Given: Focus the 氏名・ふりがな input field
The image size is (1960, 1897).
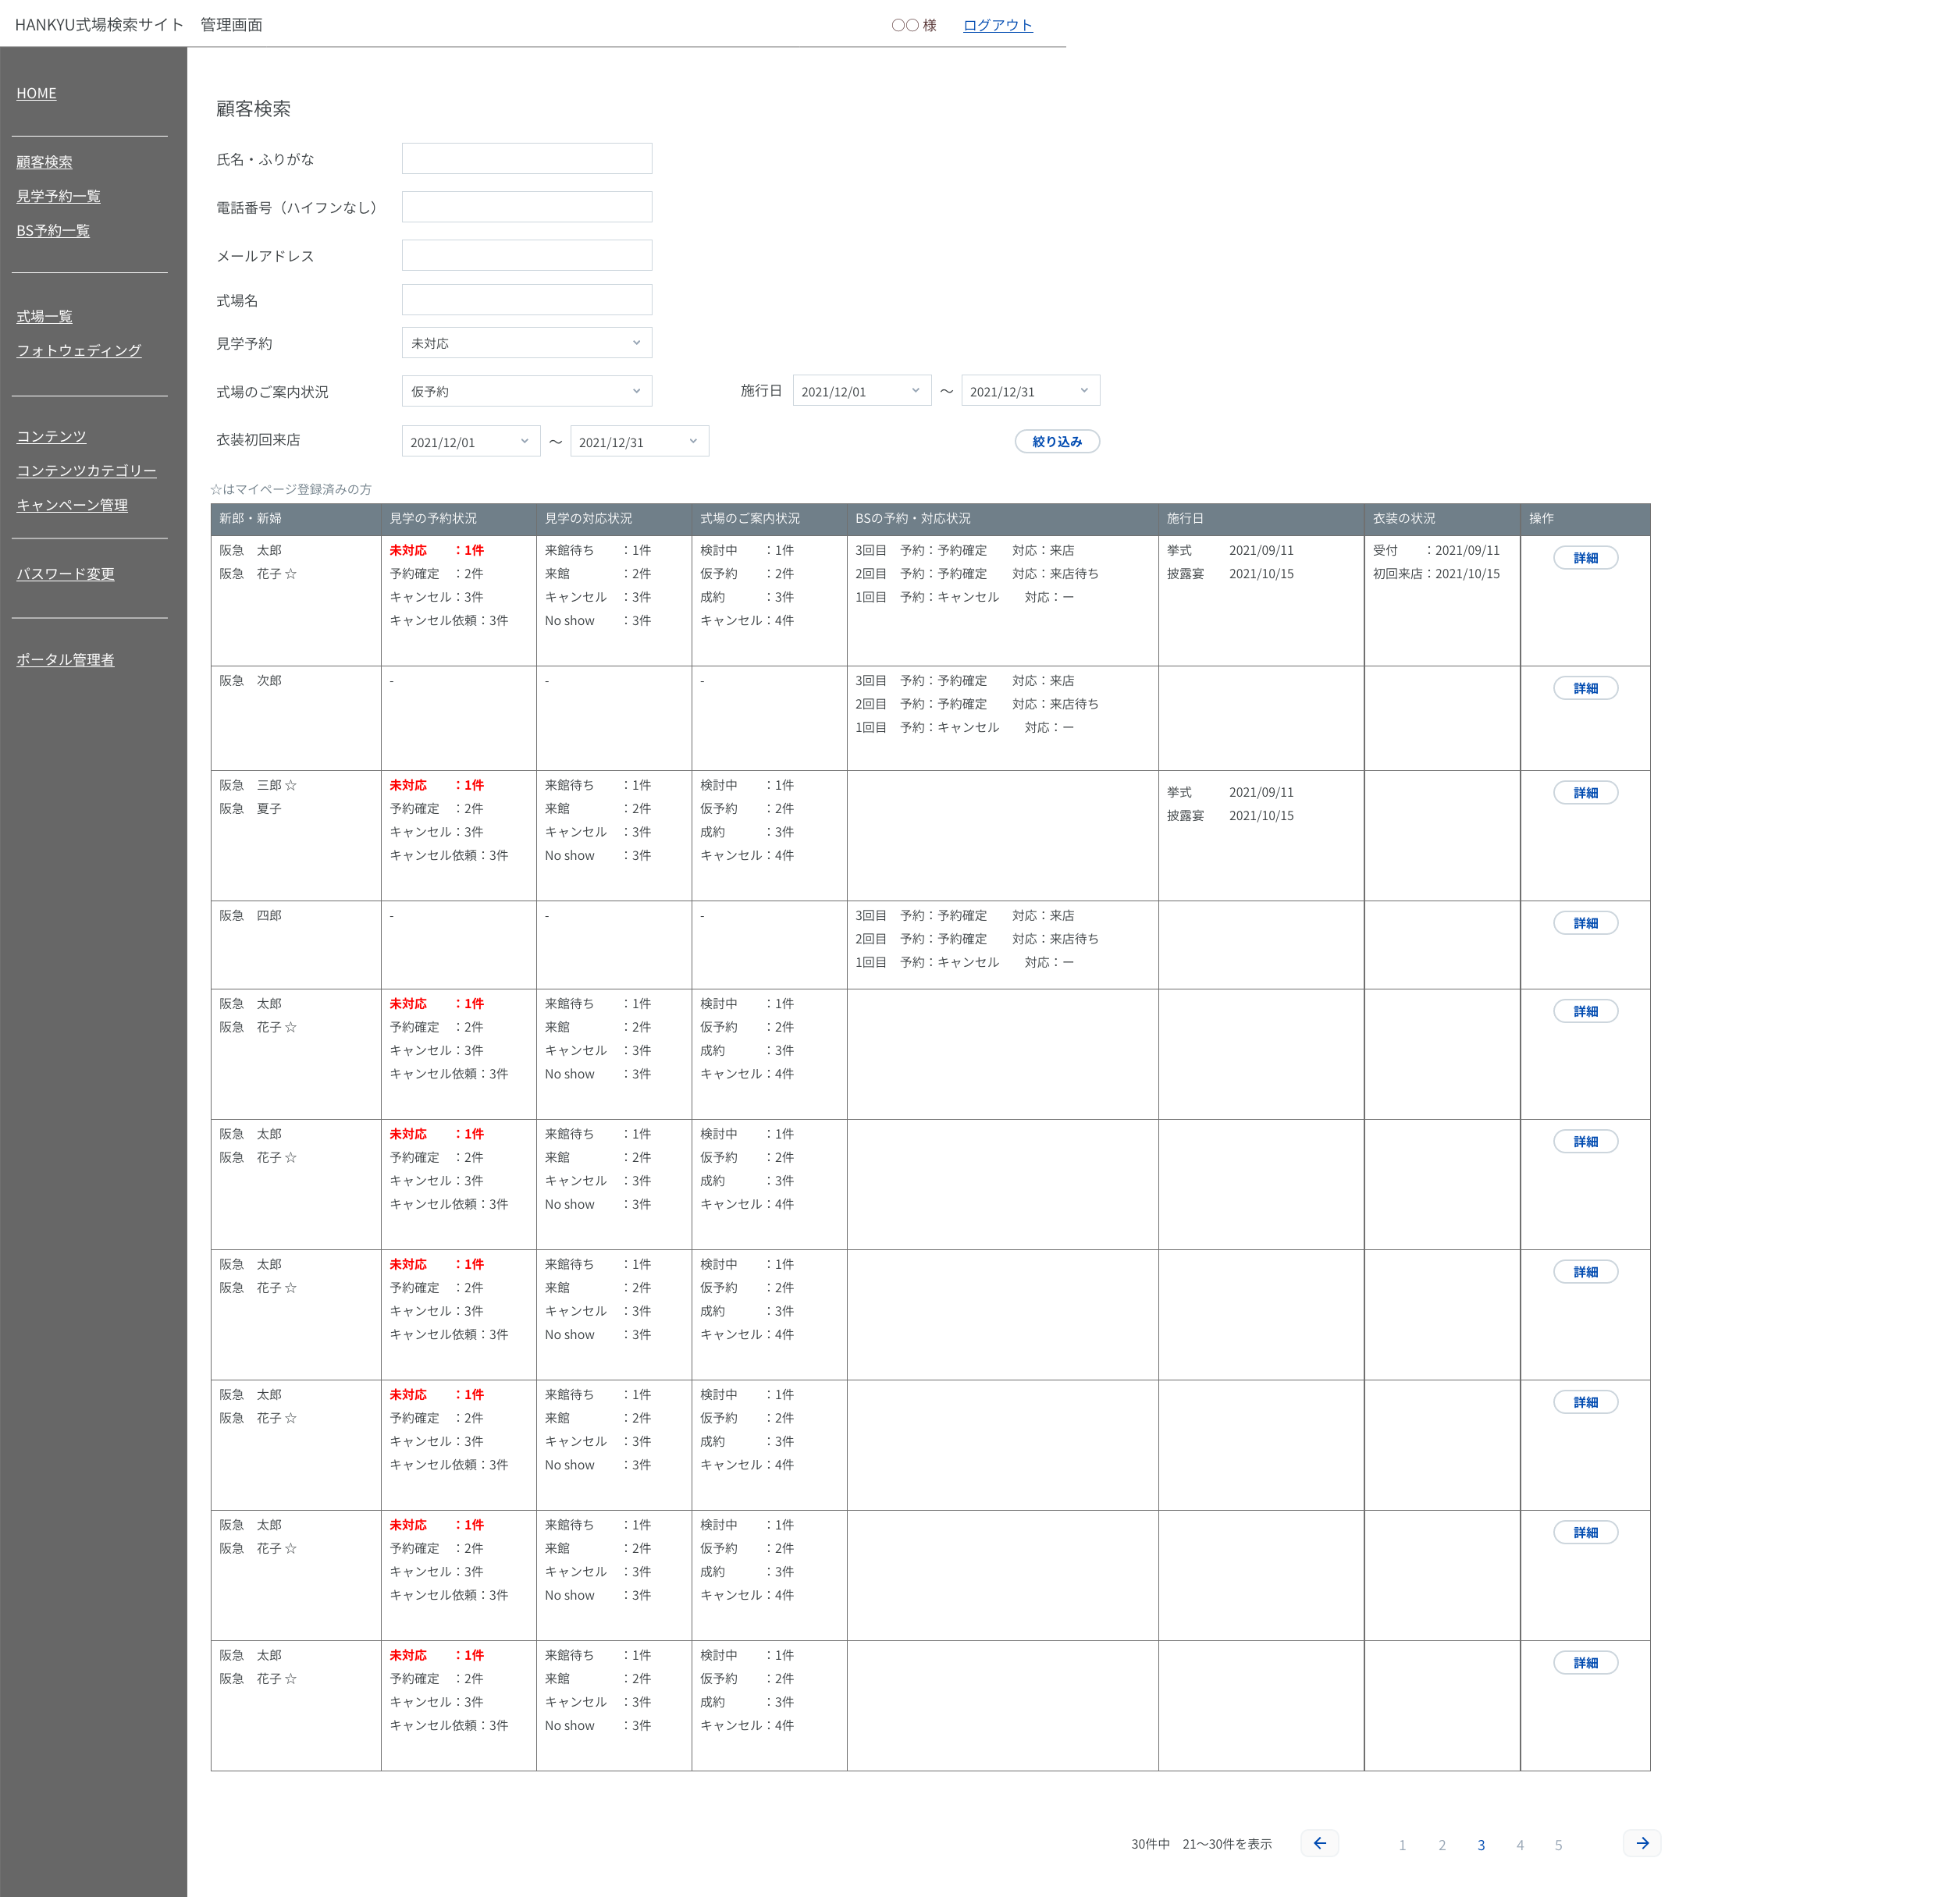Looking at the screenshot, I should [526, 159].
